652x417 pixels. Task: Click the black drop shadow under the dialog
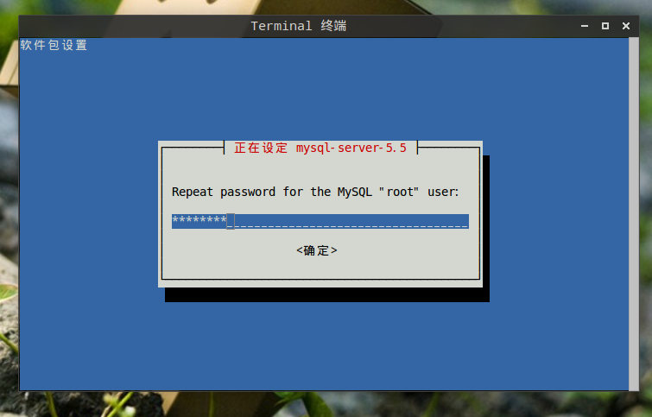pyautogui.click(x=326, y=294)
